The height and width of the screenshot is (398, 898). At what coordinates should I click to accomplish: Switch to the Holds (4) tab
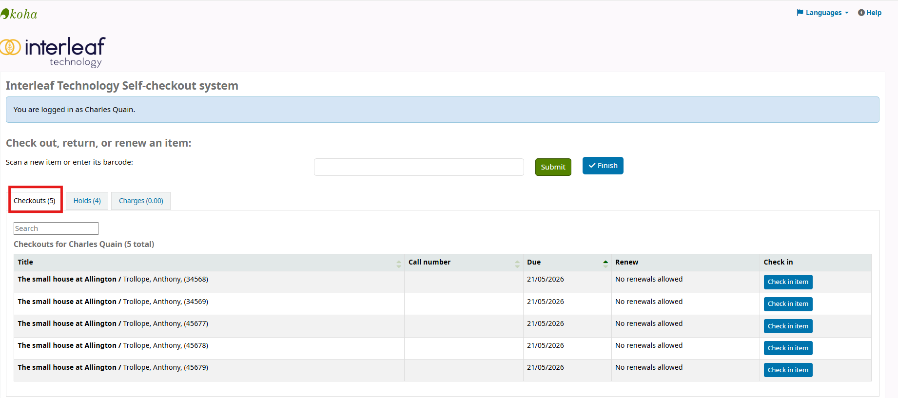point(87,201)
